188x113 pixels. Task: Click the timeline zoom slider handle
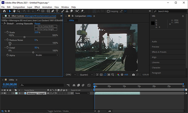click(99, 111)
